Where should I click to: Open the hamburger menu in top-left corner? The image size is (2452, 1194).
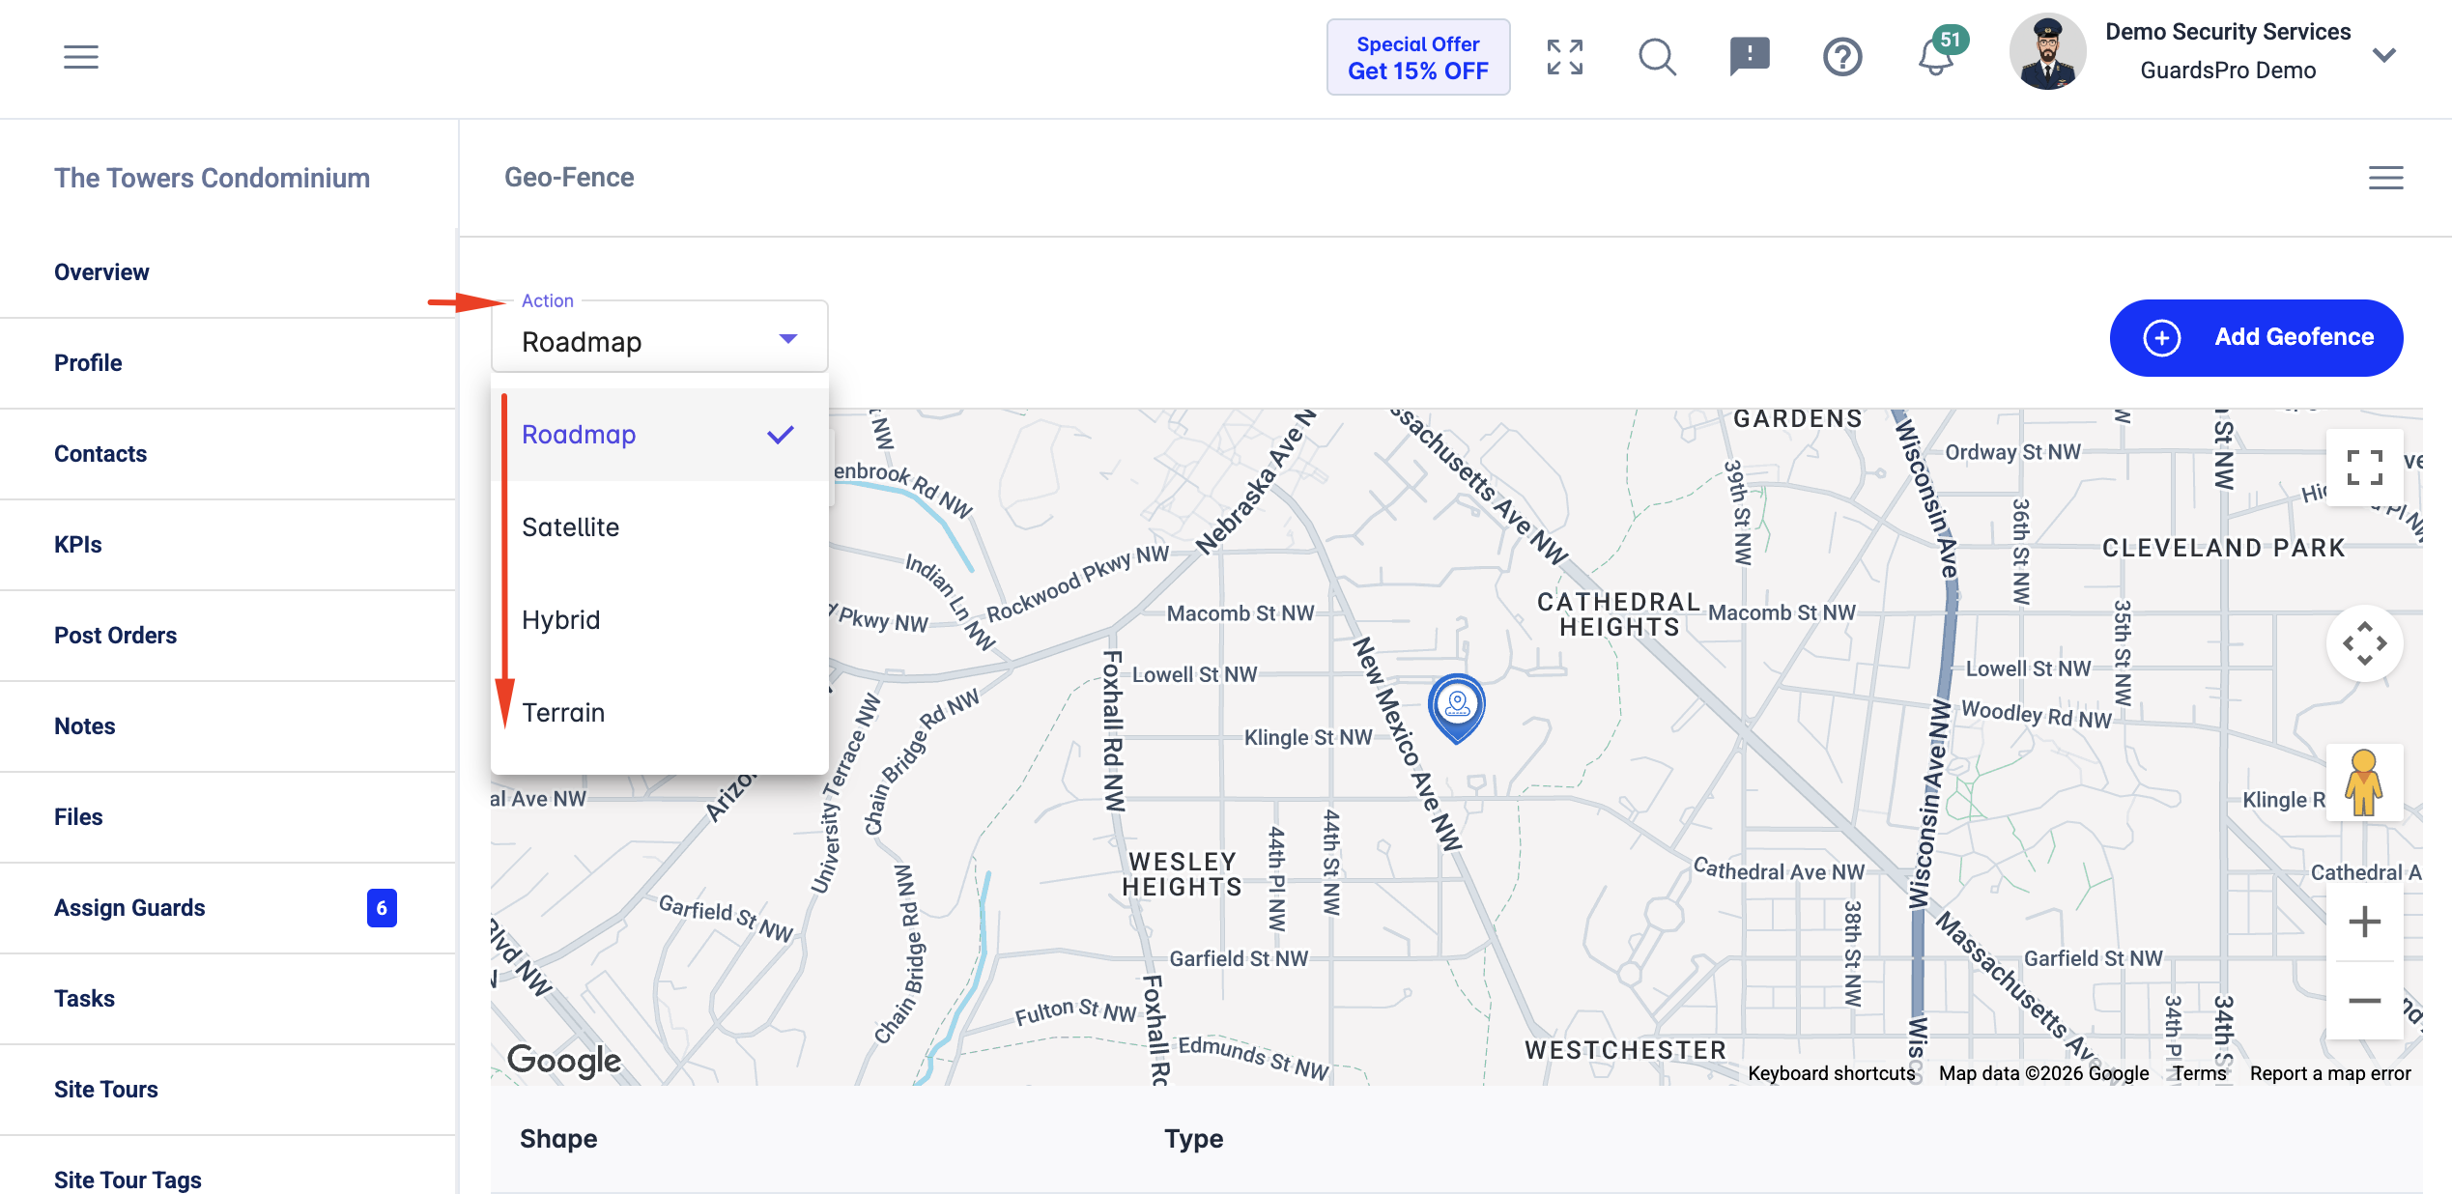pyautogui.click(x=81, y=57)
